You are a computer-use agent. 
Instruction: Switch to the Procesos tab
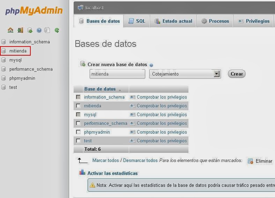(x=215, y=21)
